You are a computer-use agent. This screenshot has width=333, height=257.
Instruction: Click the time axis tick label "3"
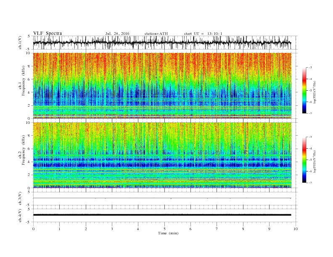(112, 229)
